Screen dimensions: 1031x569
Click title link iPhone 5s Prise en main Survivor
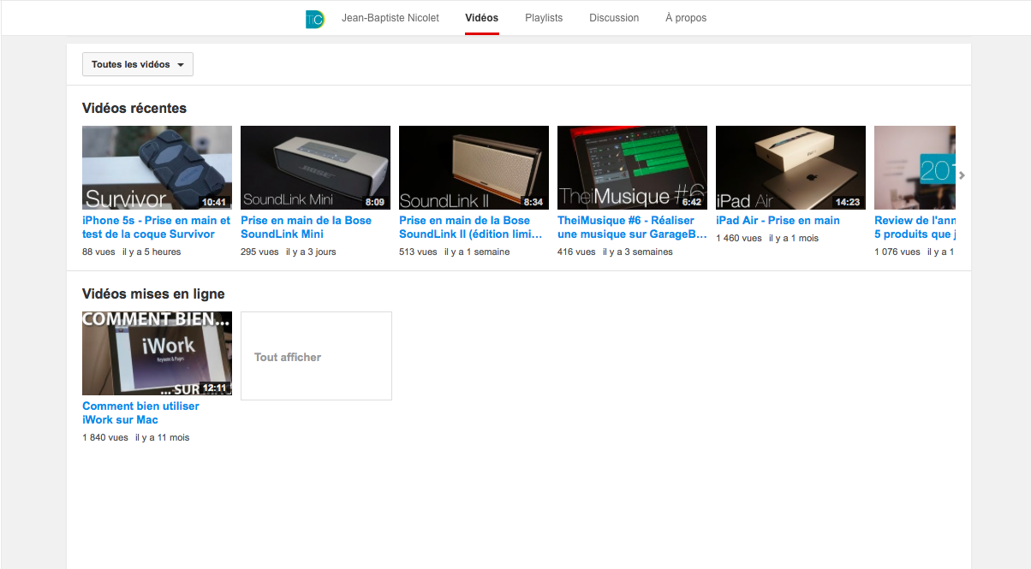(x=157, y=227)
